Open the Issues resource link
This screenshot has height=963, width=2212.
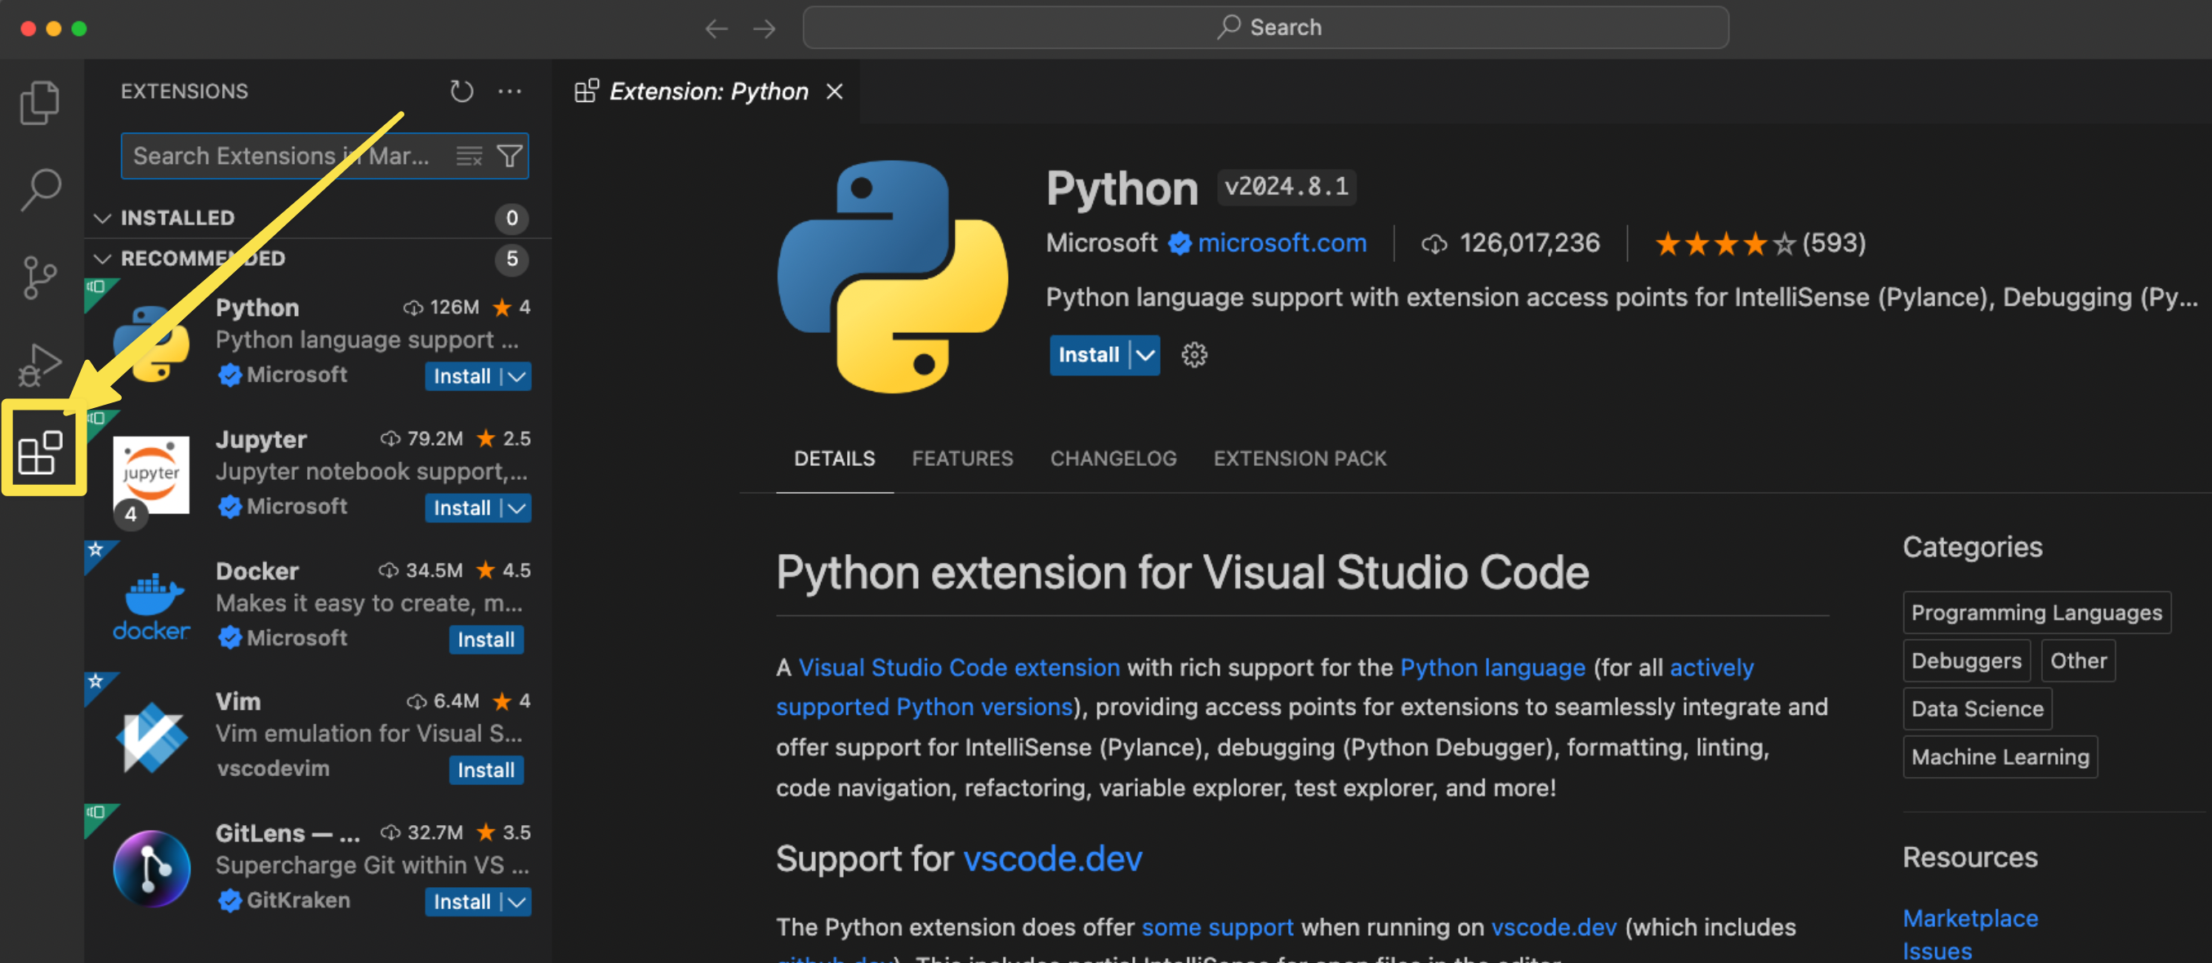[1937, 951]
